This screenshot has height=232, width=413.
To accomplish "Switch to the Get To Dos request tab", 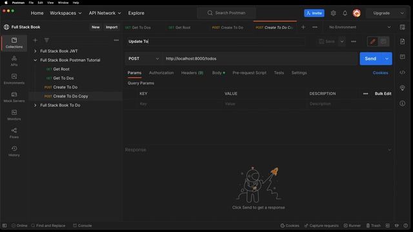I will tap(137, 27).
